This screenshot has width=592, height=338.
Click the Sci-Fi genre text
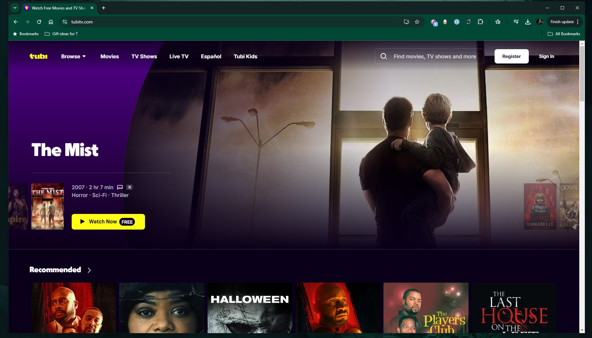tap(99, 195)
